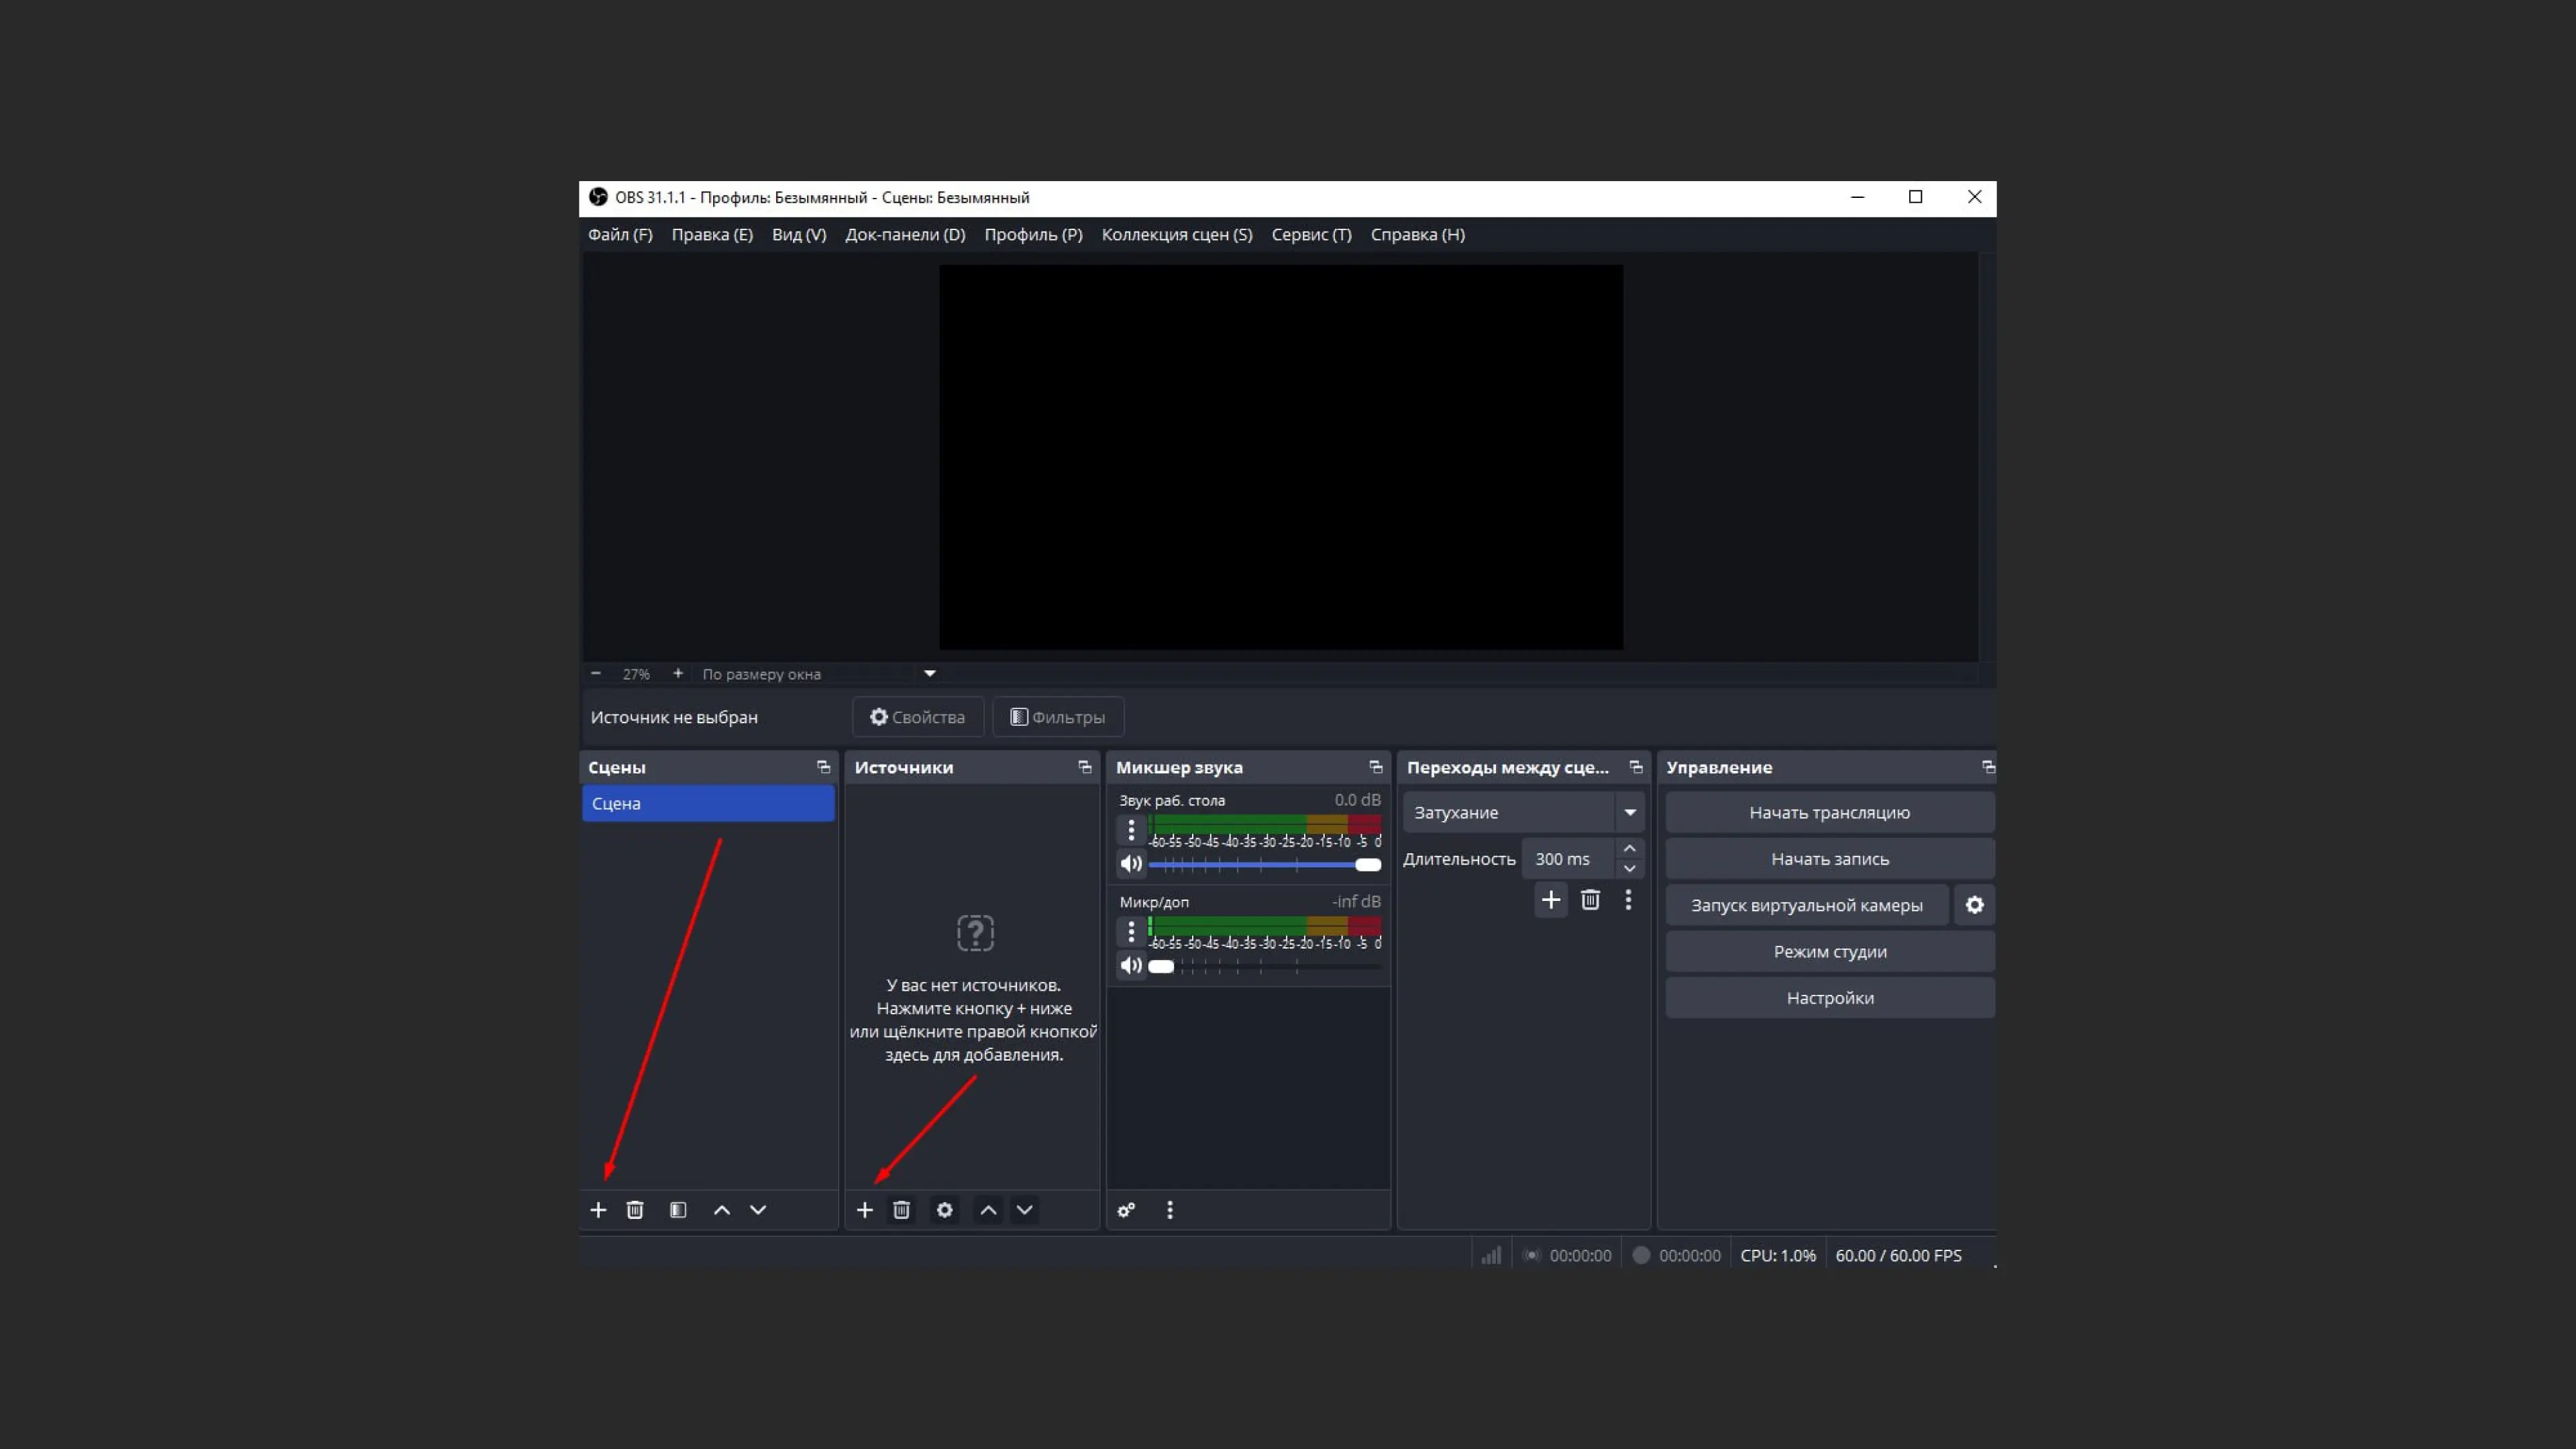
Task: Delete the selected scene using the trash icon
Action: point(635,1209)
